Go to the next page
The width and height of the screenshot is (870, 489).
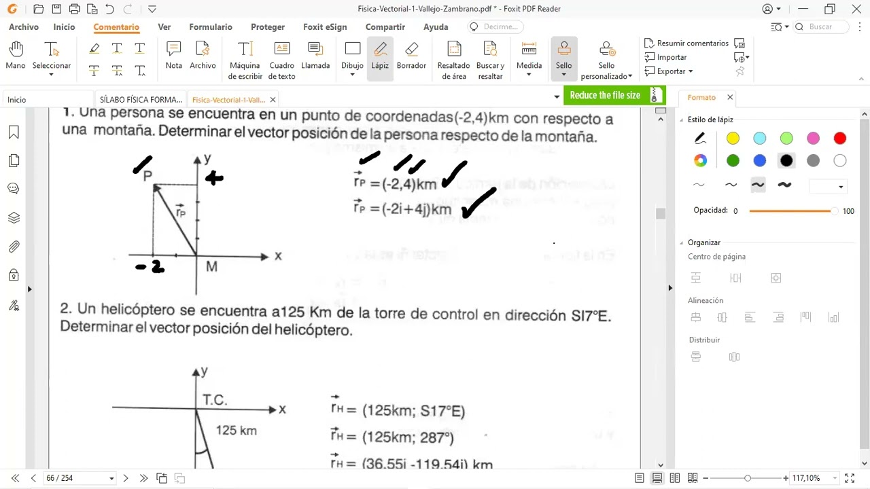click(126, 478)
